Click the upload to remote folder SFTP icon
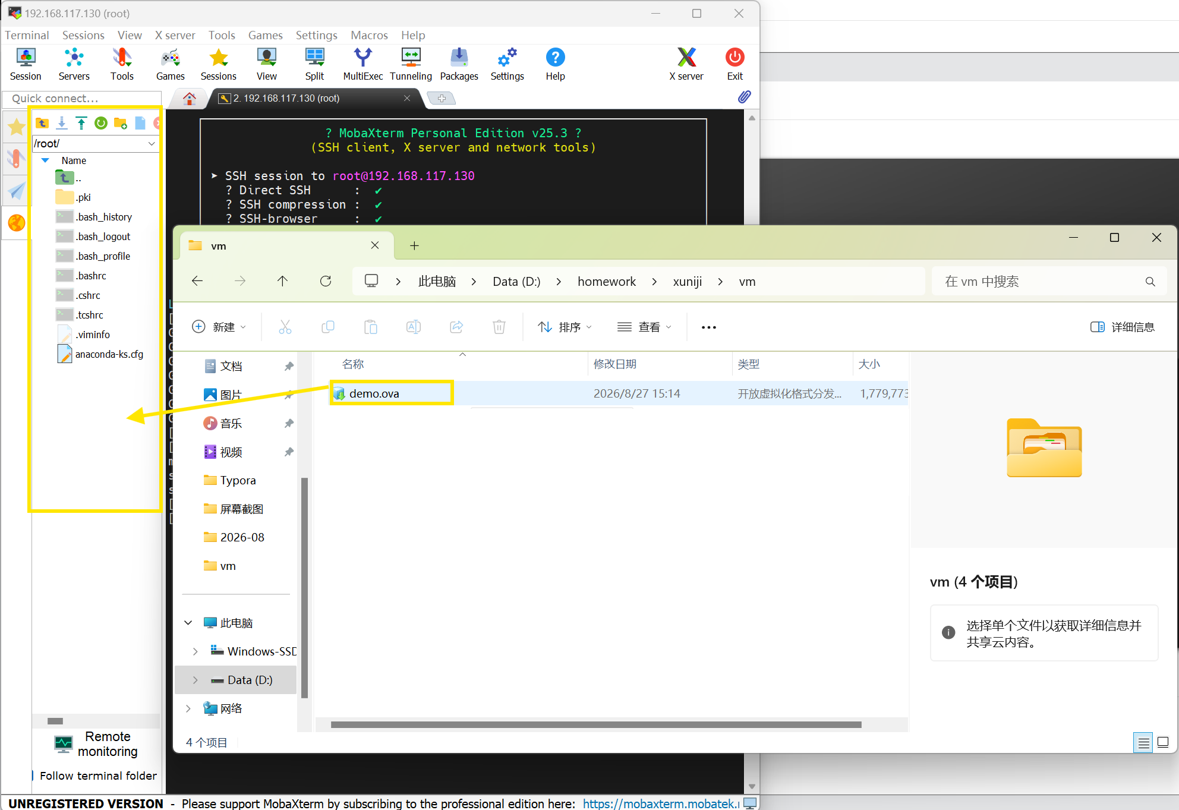Screen dimensions: 1179x810 [81, 123]
